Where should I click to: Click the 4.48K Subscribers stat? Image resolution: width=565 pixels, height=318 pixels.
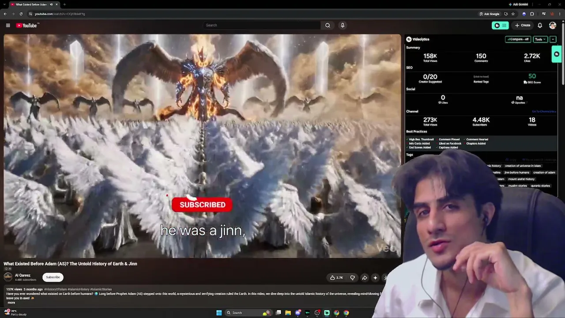481,121
